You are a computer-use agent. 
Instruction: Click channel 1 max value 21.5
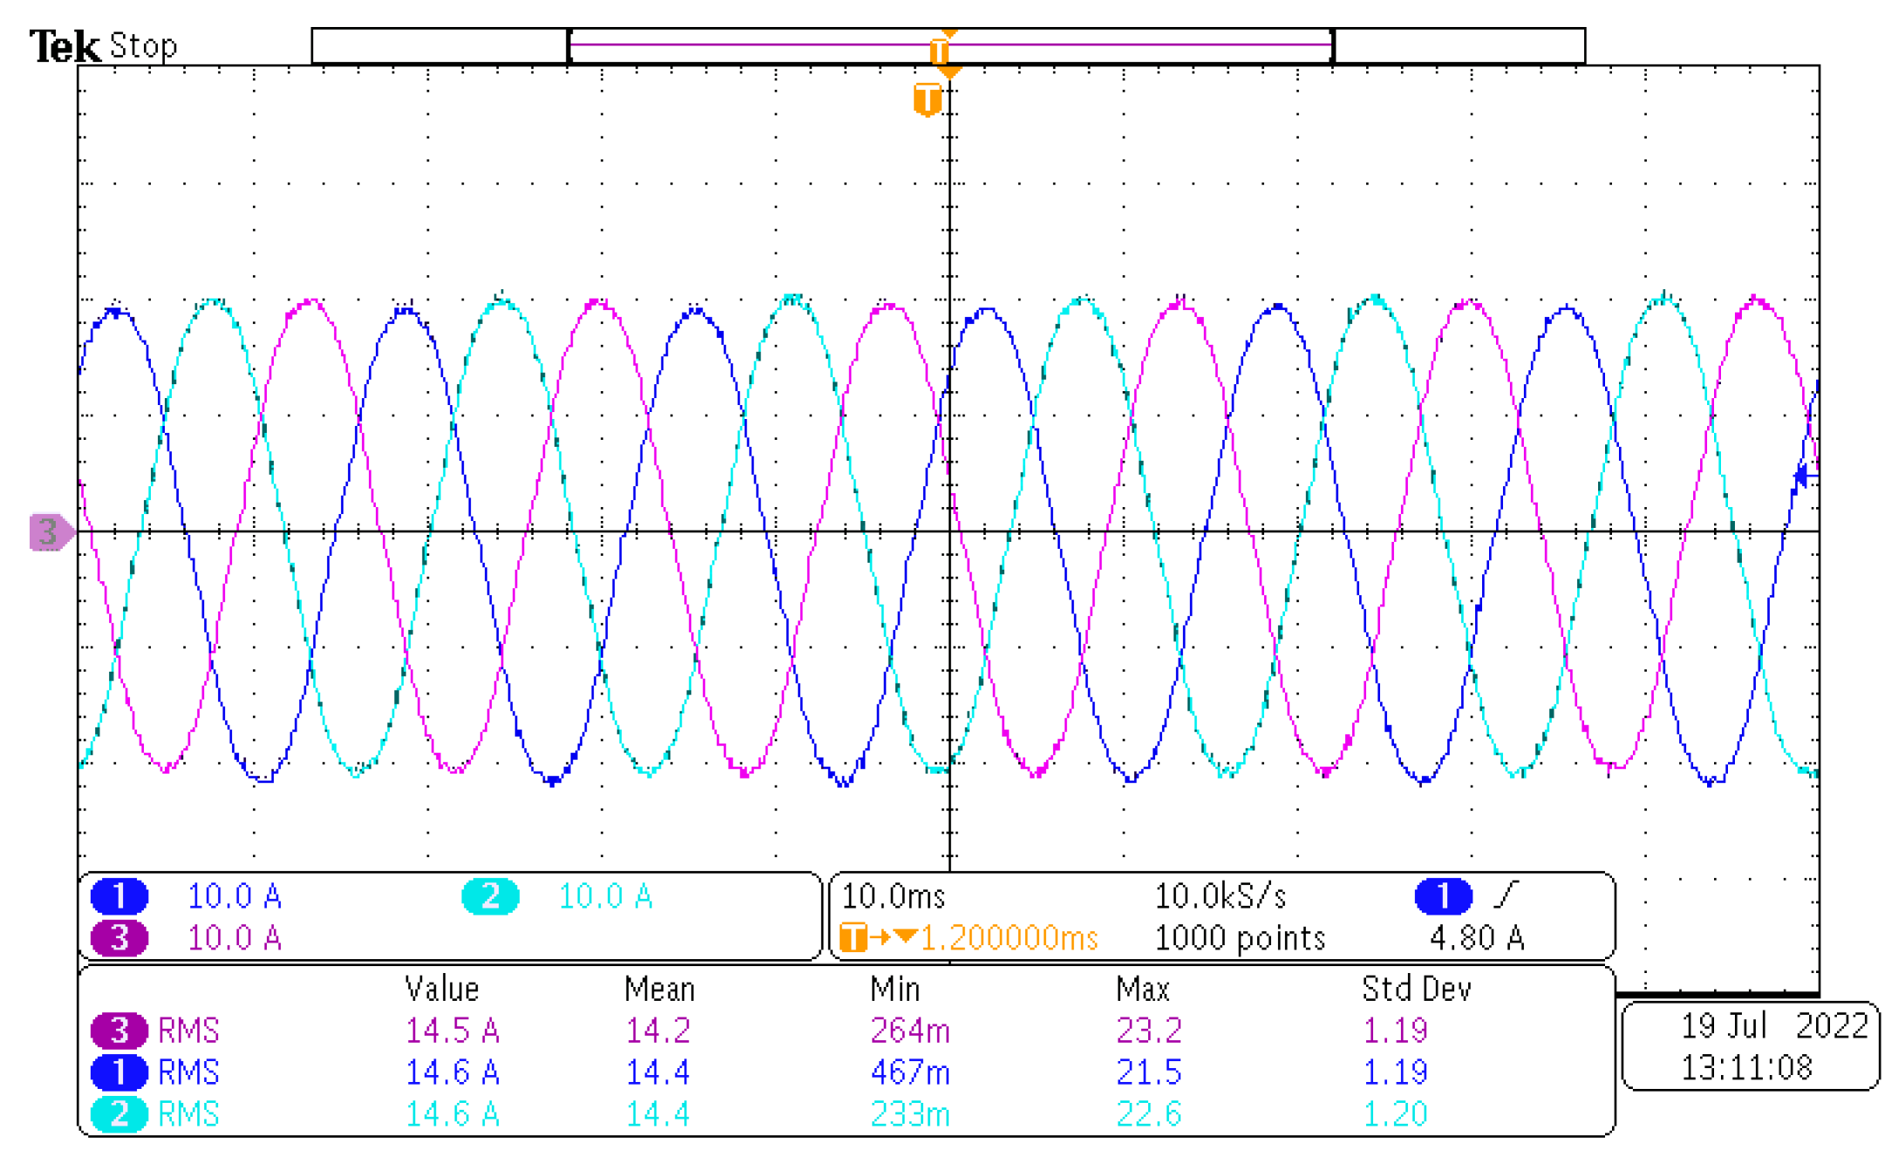(x=1149, y=1072)
